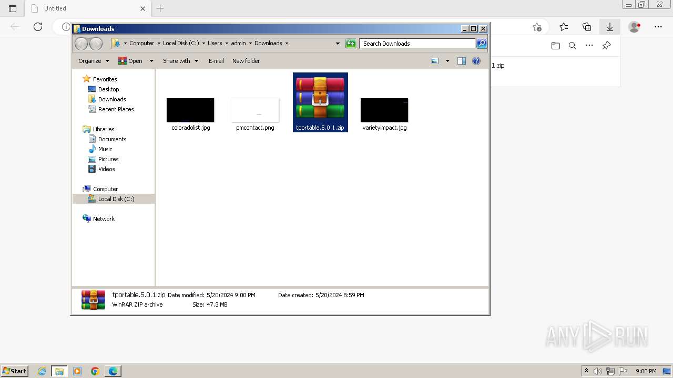The width and height of the screenshot is (673, 378).
Task: Click the 9:00 PM taskbar clock
Action: click(646, 371)
